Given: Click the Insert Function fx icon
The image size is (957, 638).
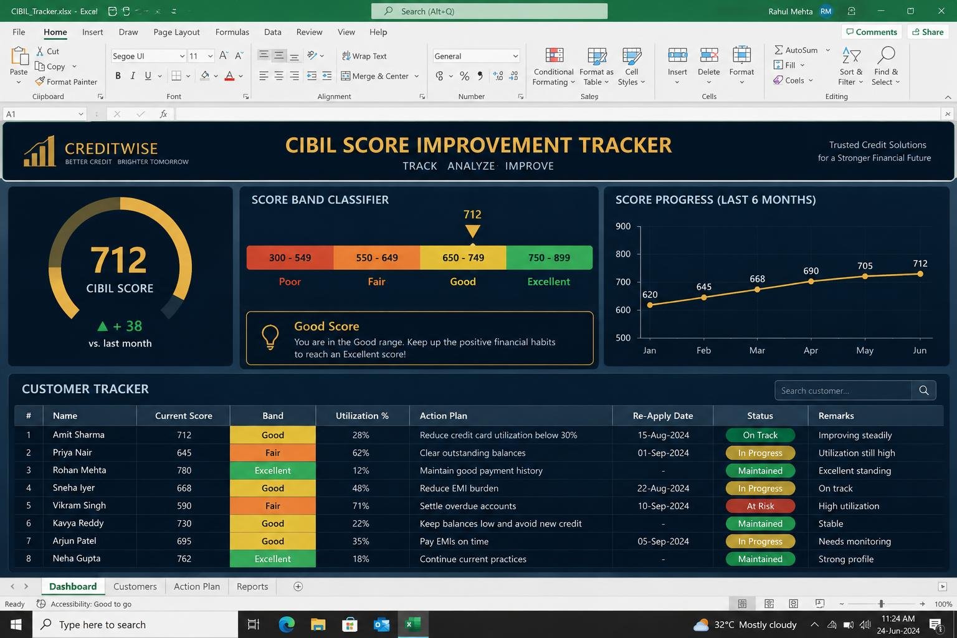Looking at the screenshot, I should pos(163,114).
